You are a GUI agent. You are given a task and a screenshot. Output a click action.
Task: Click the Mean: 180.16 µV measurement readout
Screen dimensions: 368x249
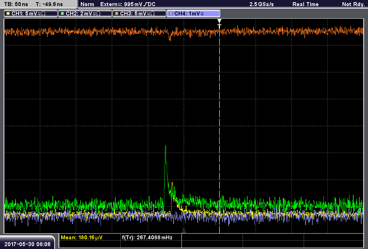[82, 238]
